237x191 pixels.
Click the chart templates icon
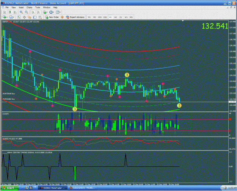(57, 12)
